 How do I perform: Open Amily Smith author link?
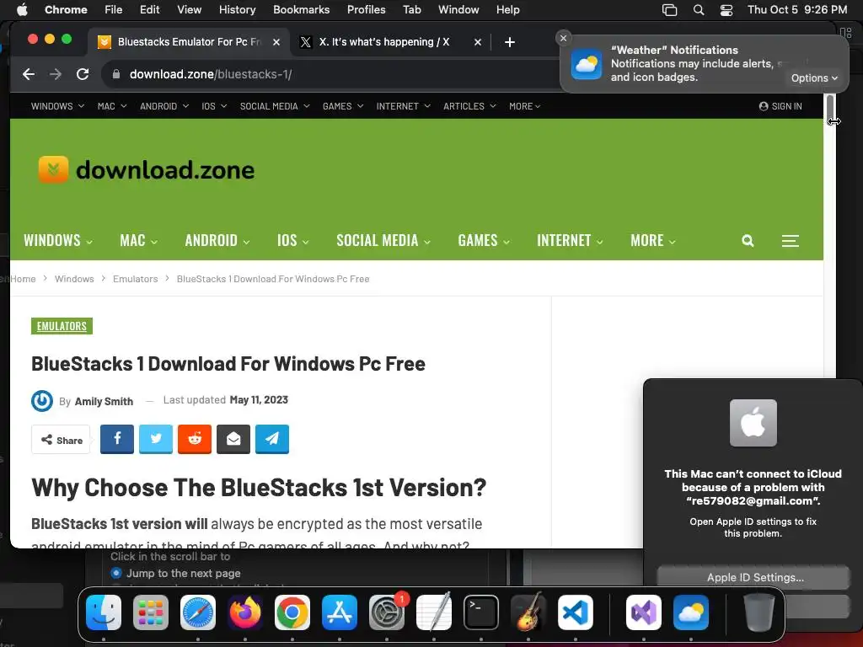click(x=104, y=401)
